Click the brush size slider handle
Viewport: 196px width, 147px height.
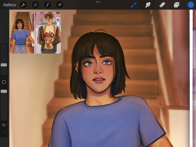(x=4, y=65)
